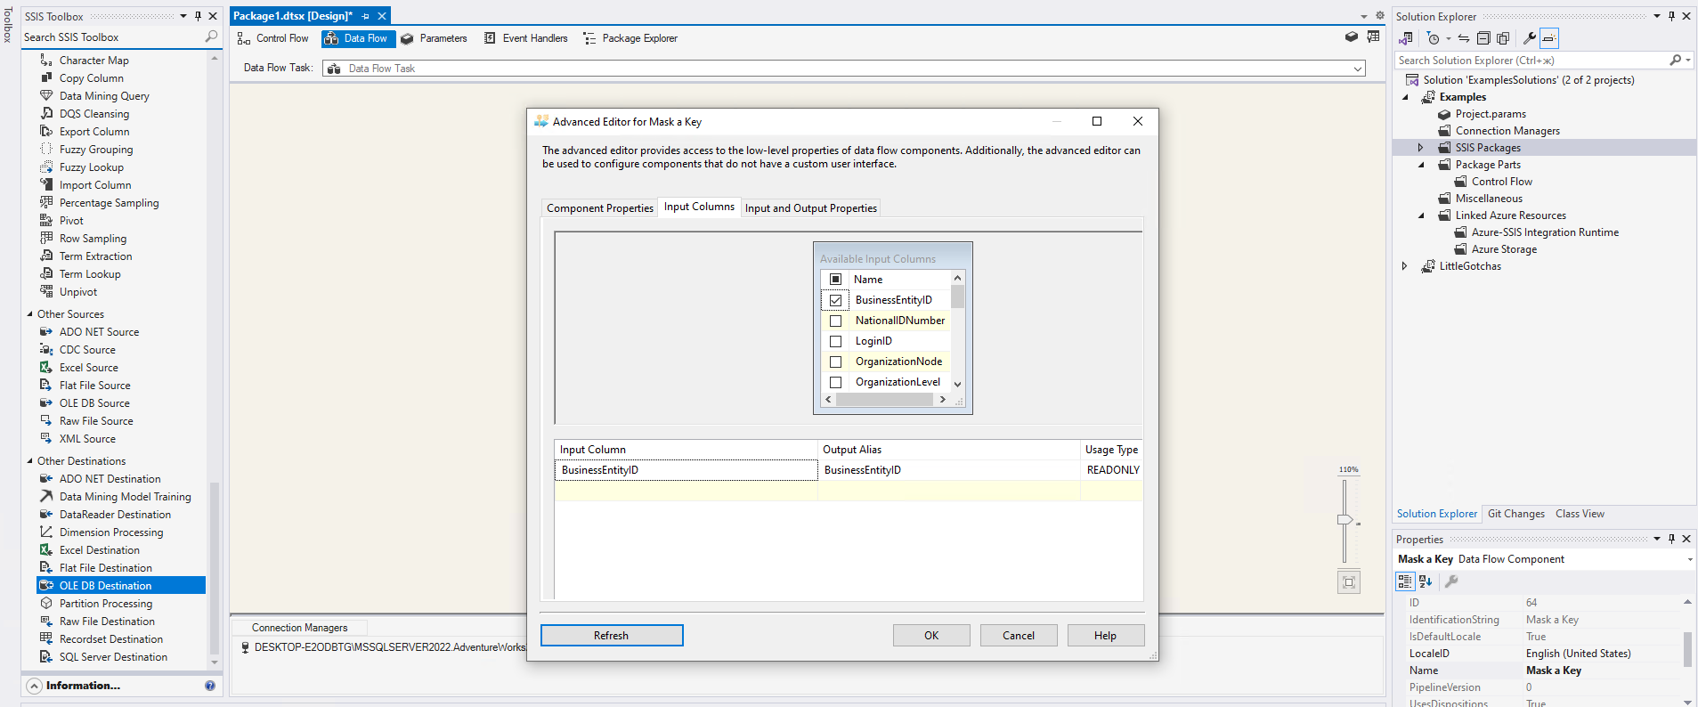The height and width of the screenshot is (707, 1698).
Task: Open the Data Flow Task dropdown
Action: 1357,69
